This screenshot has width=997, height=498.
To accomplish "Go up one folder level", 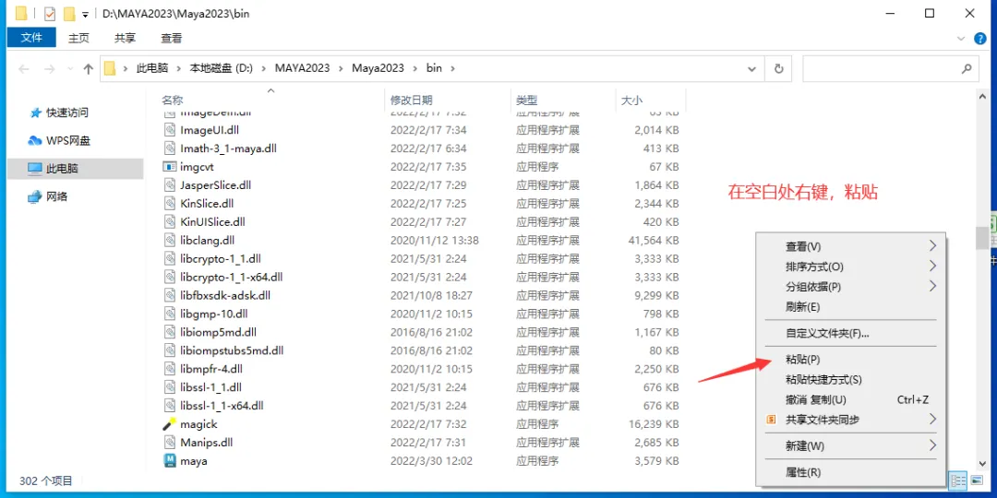I will (x=89, y=68).
